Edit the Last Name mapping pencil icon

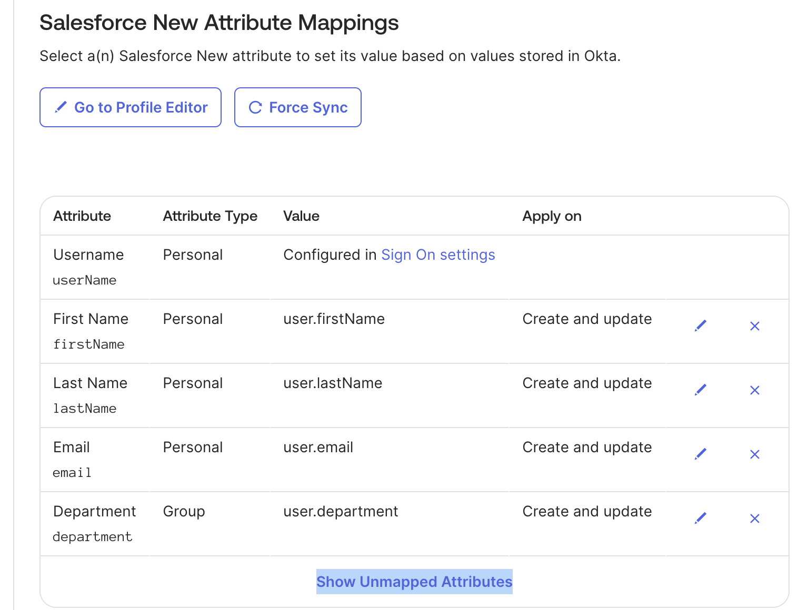[701, 390]
